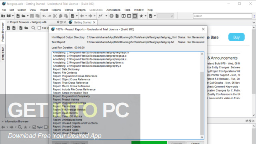
Task: Click the Save icon in toolbar
Action: [x=32, y=16]
